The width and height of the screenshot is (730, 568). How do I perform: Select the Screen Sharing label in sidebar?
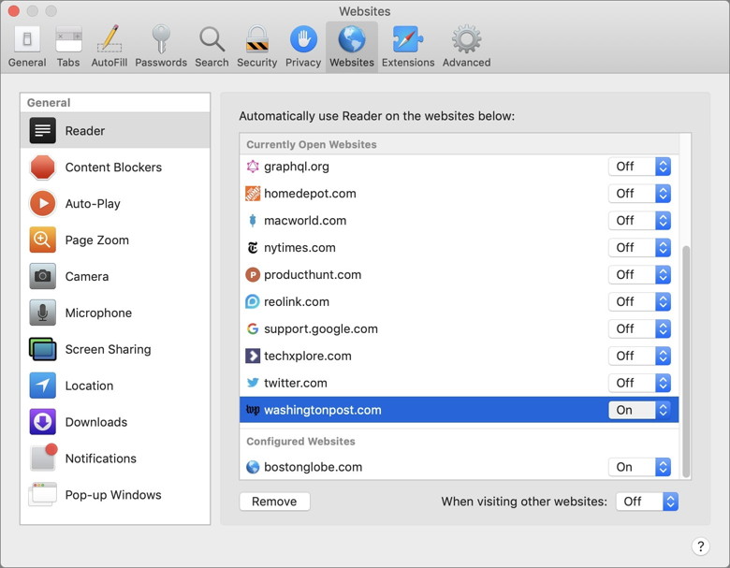[108, 349]
